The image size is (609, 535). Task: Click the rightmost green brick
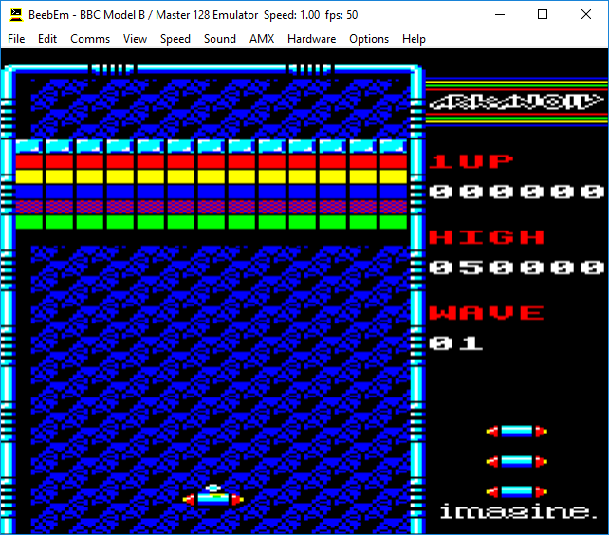pyautogui.click(x=393, y=222)
